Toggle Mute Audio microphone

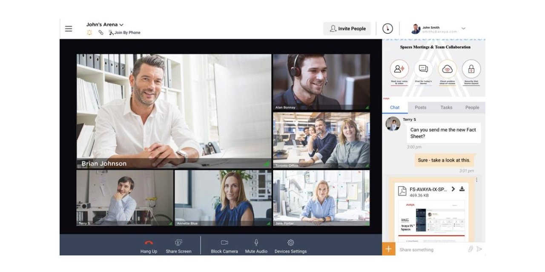coord(256,246)
